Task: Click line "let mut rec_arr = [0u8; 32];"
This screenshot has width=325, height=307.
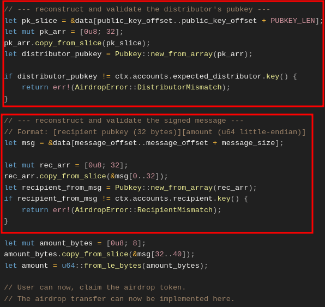Action: point(66,165)
